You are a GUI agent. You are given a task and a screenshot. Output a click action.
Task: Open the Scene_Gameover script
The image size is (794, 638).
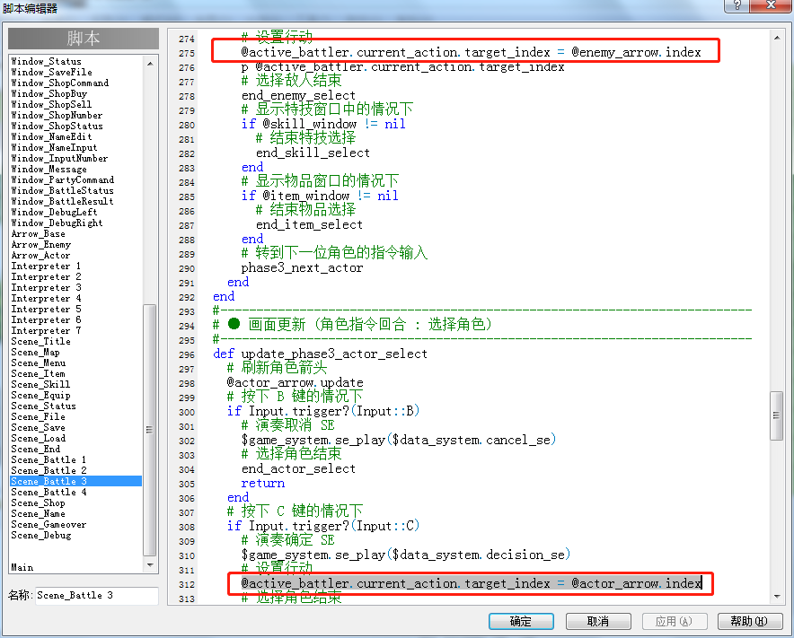(x=49, y=524)
